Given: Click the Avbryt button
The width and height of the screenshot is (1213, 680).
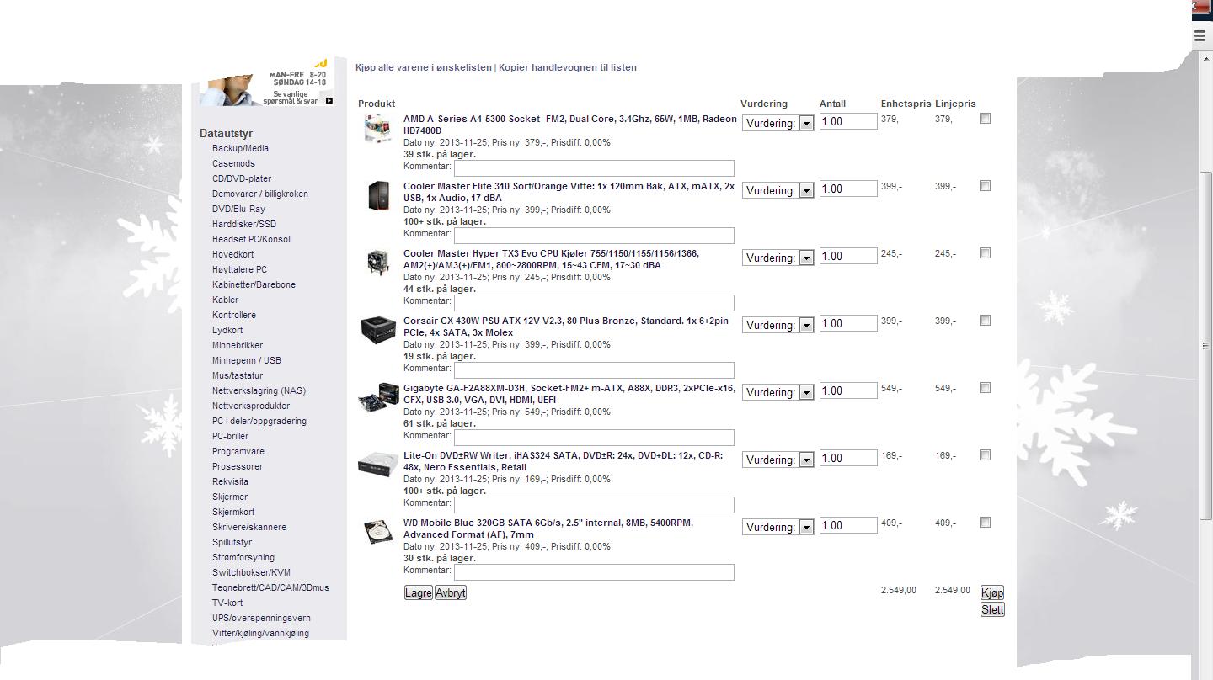Looking at the screenshot, I should (x=451, y=592).
